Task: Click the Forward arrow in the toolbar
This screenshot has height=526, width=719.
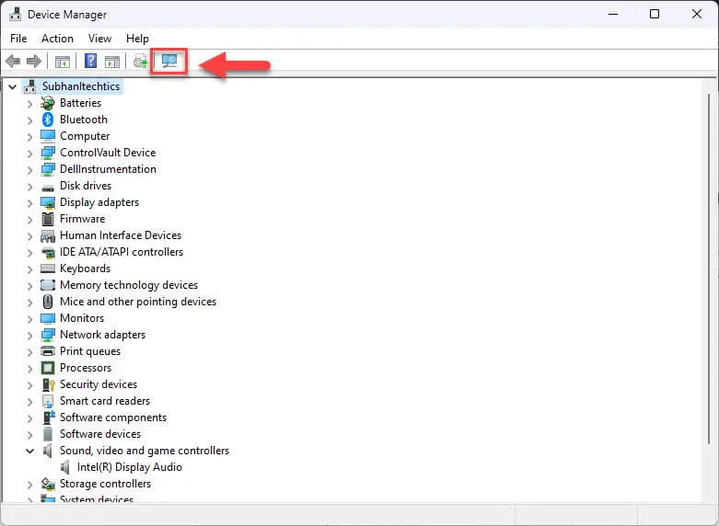Action: point(34,61)
